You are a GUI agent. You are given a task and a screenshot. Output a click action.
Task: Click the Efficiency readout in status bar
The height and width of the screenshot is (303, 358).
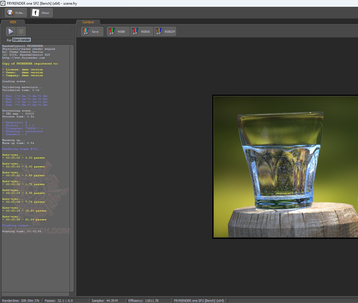[x=143, y=301]
